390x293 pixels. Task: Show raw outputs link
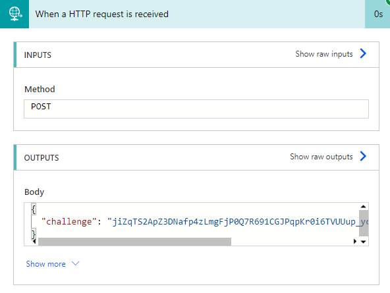coord(321,157)
